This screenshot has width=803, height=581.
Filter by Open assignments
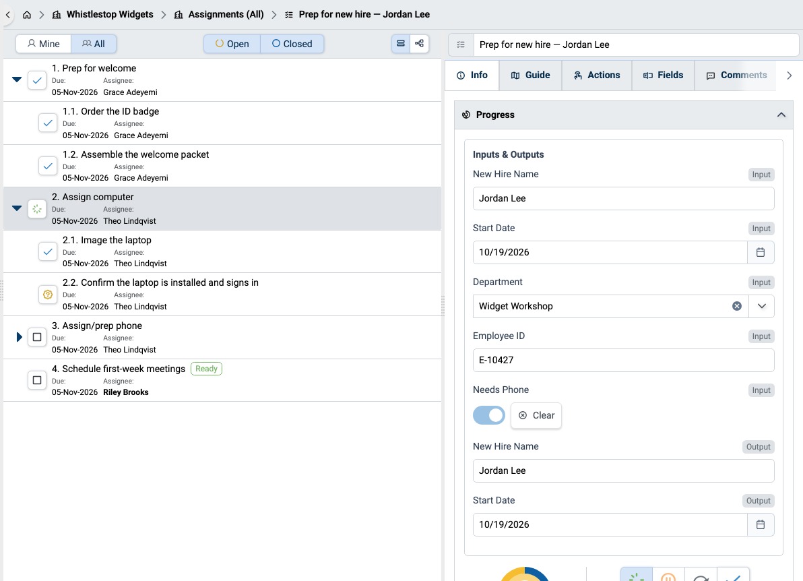pos(232,44)
